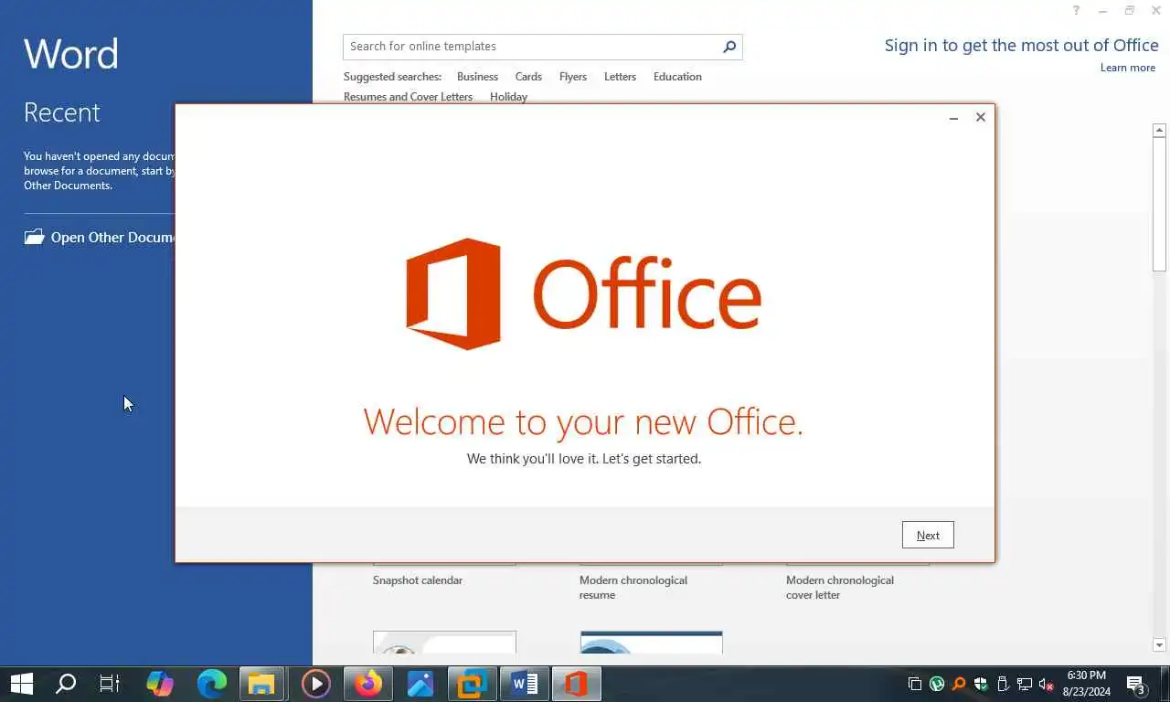
Task: Select the Holiday suggested search
Action: pyautogui.click(x=508, y=97)
